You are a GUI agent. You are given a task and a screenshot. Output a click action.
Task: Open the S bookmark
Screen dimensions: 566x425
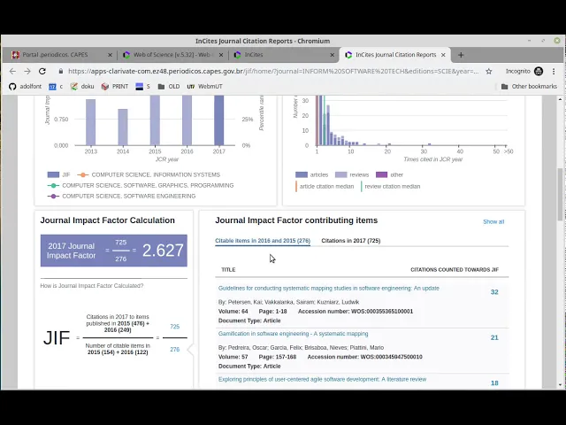click(x=142, y=87)
